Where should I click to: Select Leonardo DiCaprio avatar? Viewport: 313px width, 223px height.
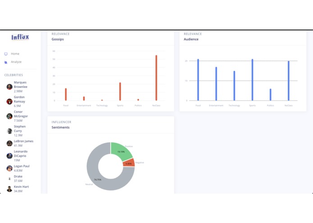[x=9, y=156]
